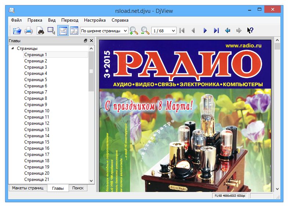Open the Правка menu

click(x=35, y=20)
